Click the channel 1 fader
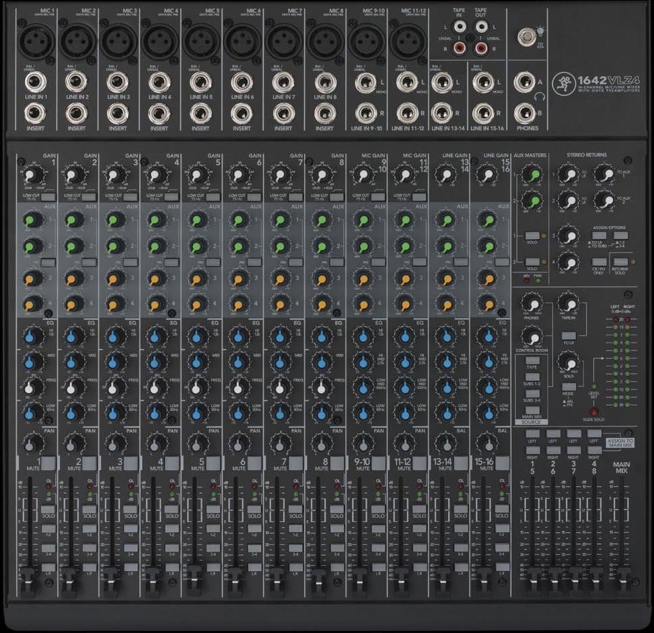Image resolution: width=654 pixels, height=633 pixels. tap(27, 581)
